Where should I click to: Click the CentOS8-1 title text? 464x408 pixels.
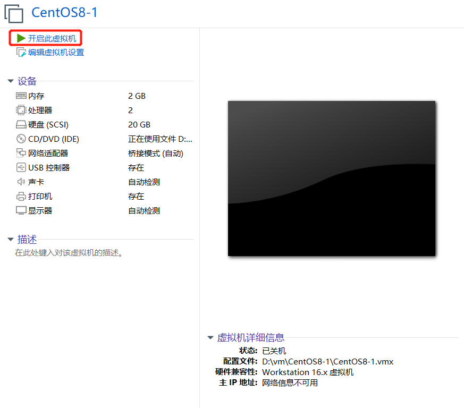click(64, 12)
